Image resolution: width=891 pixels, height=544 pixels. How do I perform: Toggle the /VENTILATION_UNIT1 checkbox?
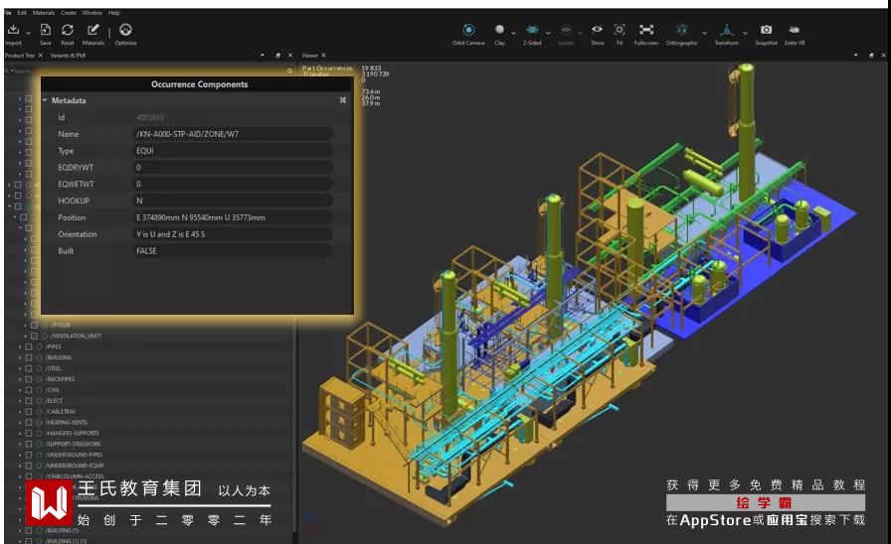34,336
